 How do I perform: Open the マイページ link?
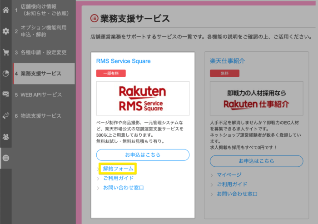point(229,174)
